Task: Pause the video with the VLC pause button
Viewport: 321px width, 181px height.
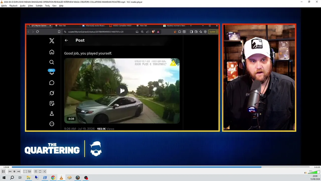Action: point(3,171)
